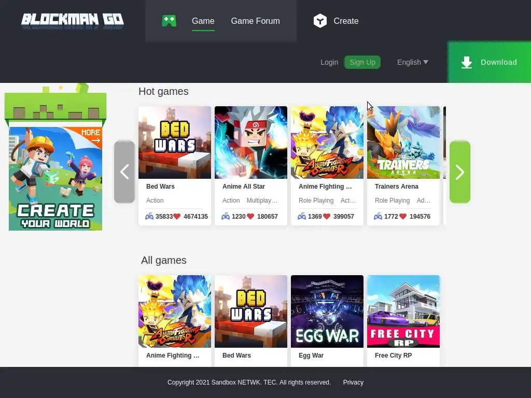The image size is (531, 398).
Task: Open the Create menu item
Action: [x=346, y=21]
